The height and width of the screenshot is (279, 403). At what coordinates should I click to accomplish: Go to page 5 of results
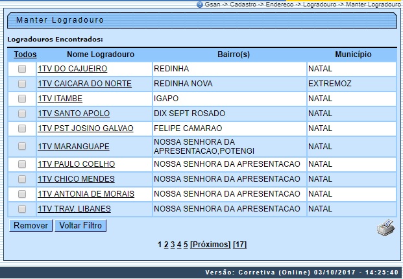(x=186, y=245)
